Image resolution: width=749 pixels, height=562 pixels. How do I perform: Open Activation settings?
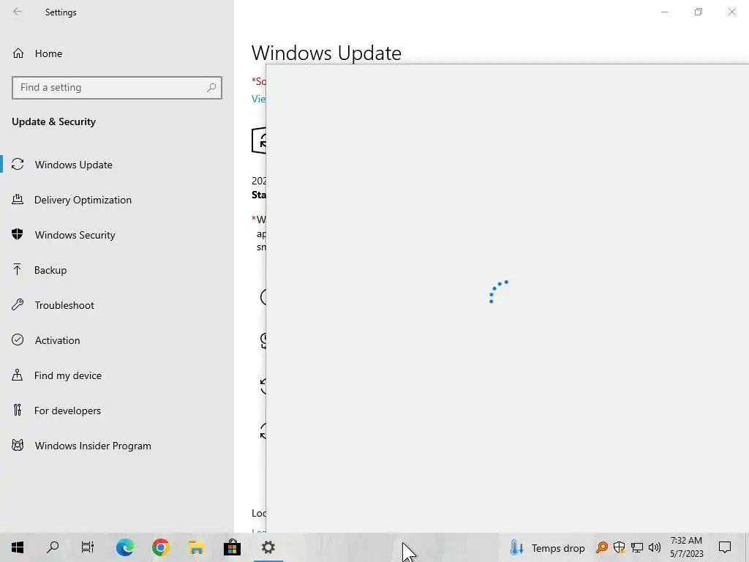point(117,340)
